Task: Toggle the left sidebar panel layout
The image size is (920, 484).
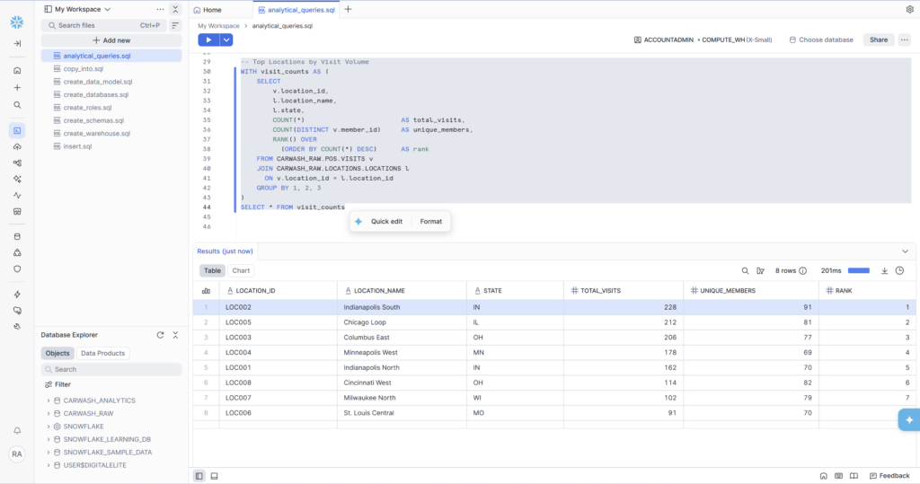Action: point(199,475)
